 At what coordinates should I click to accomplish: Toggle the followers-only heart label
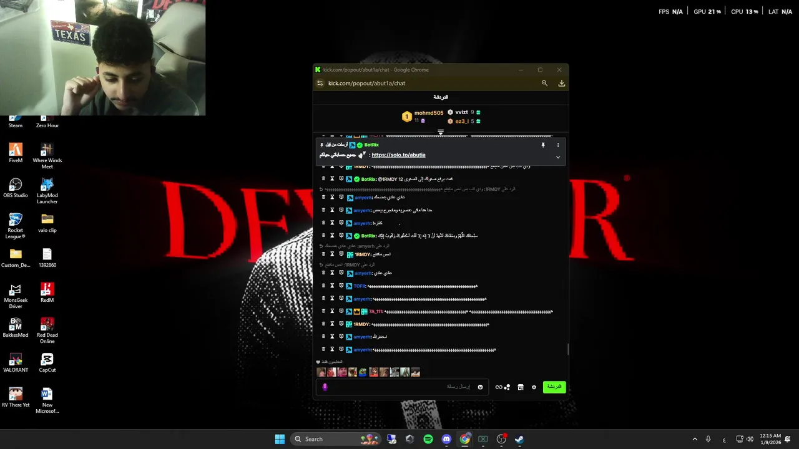(x=330, y=362)
